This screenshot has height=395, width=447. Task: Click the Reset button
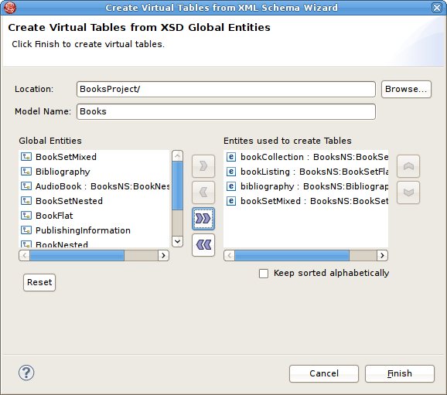(39, 282)
